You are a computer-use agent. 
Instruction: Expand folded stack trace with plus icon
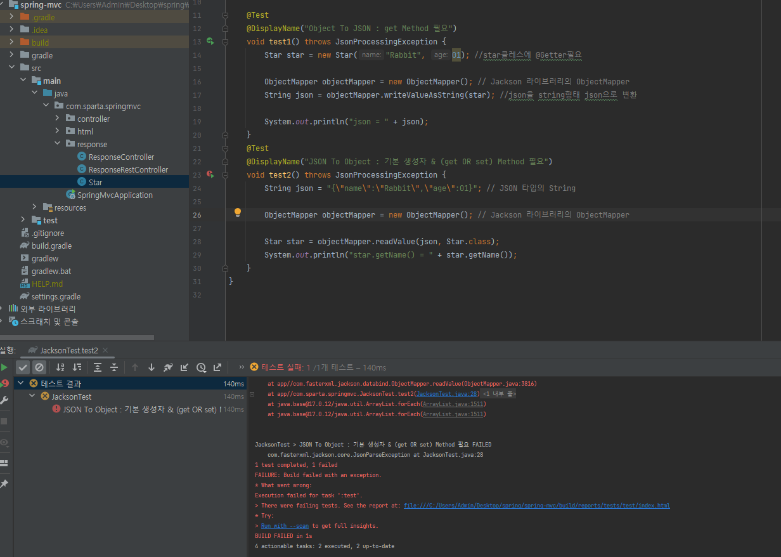pyautogui.click(x=252, y=394)
